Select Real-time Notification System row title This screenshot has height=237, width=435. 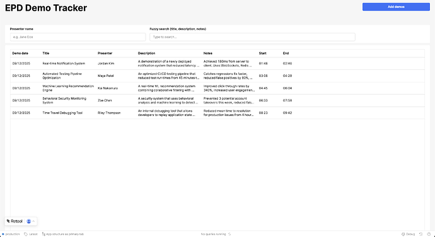[64, 64]
